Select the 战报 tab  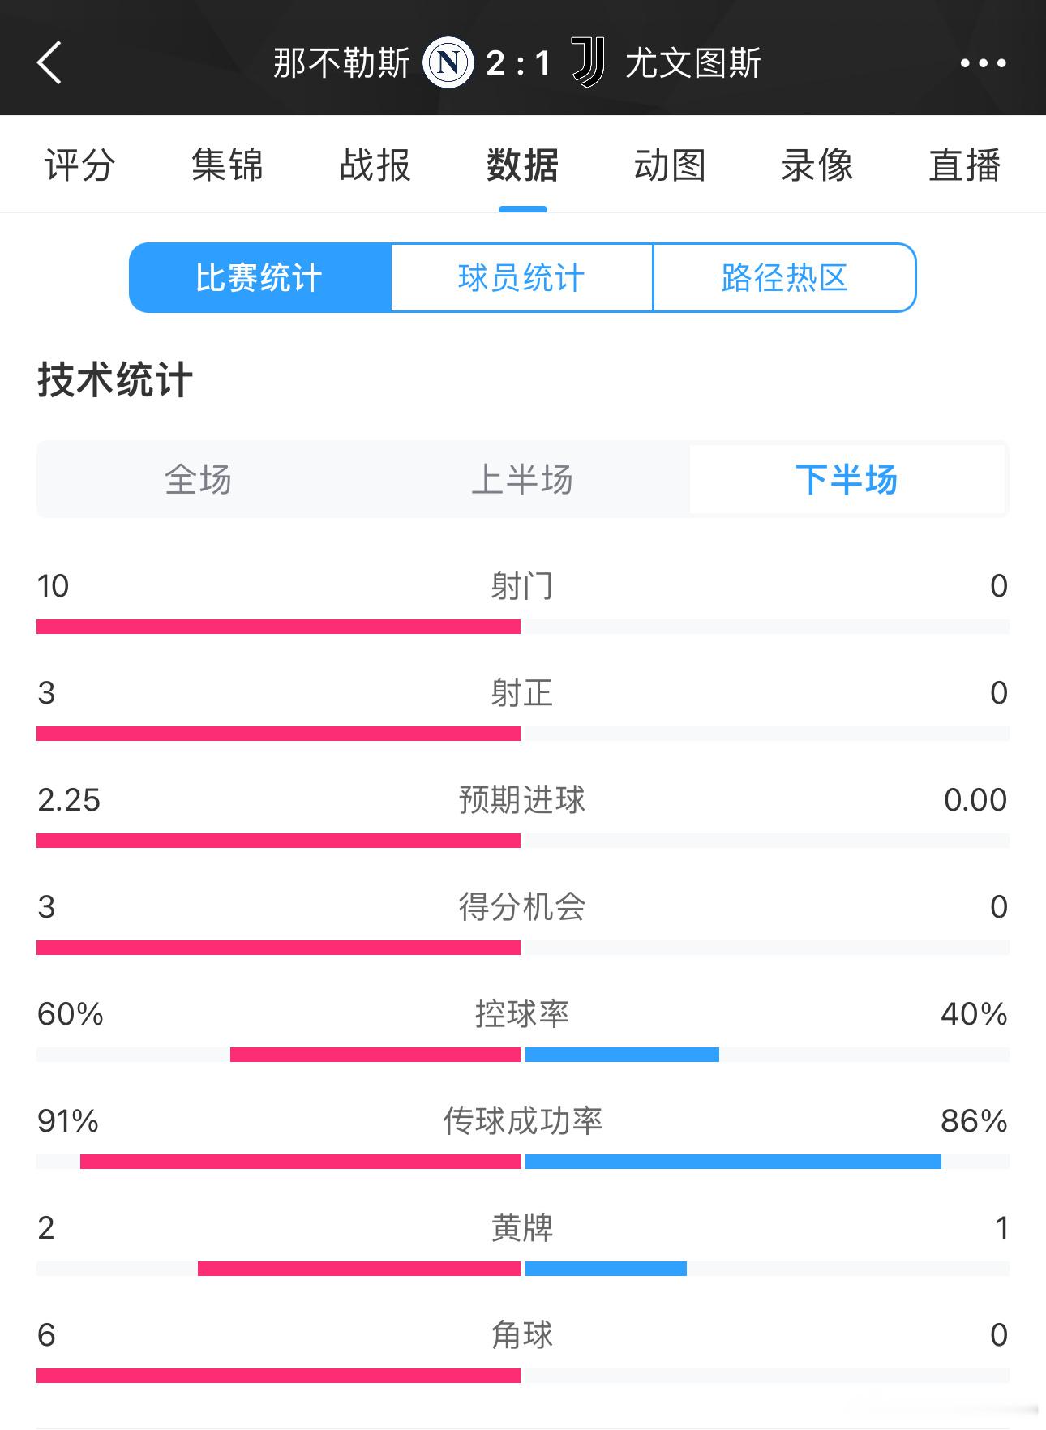coord(375,165)
